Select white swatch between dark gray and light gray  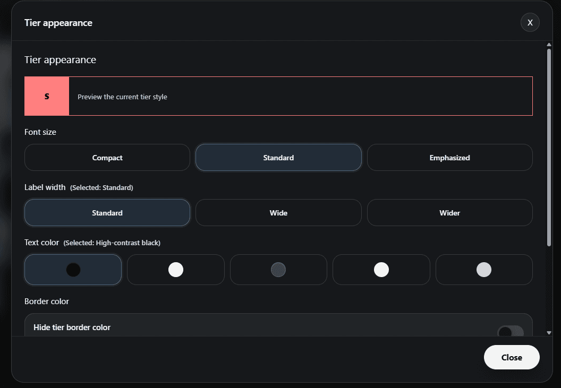pos(381,270)
